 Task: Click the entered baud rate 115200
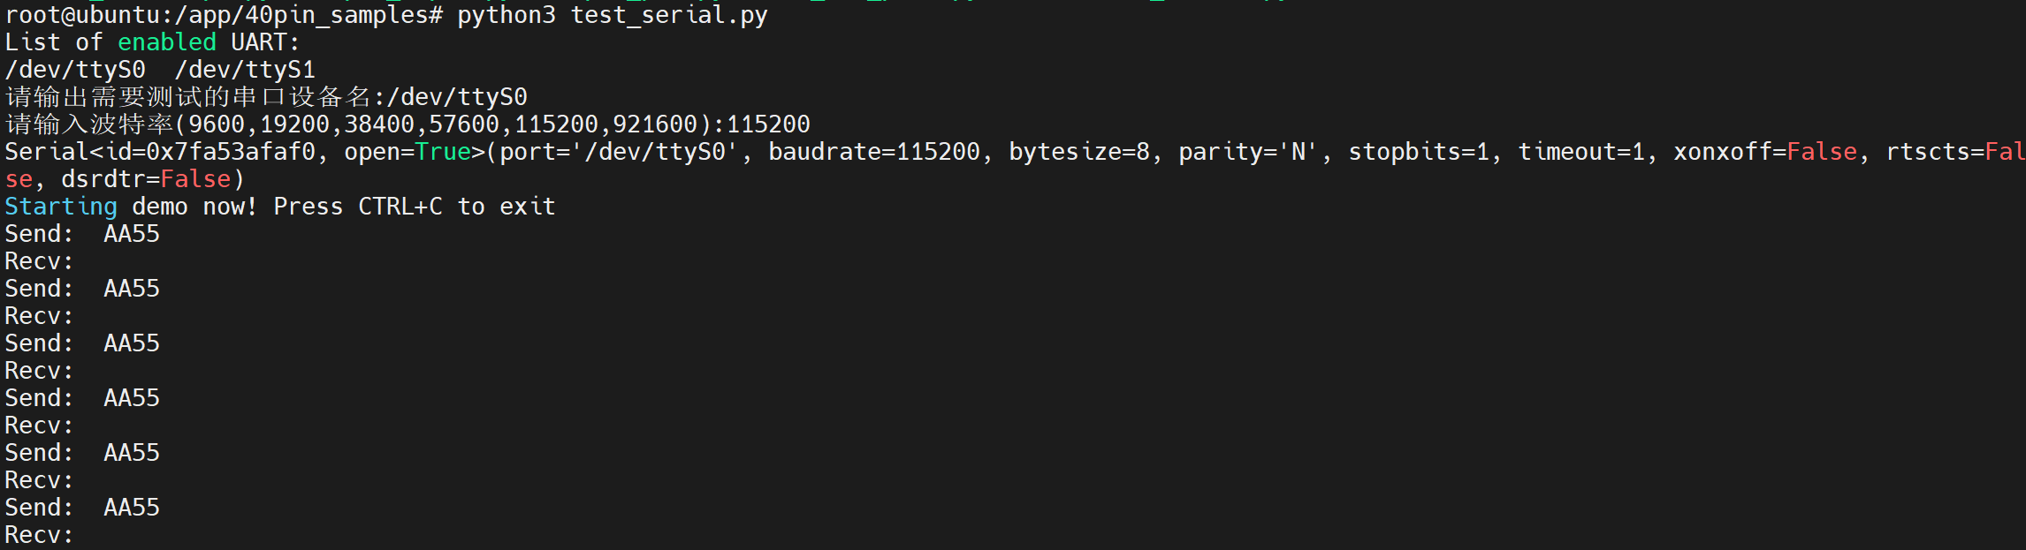pyautogui.click(x=768, y=124)
